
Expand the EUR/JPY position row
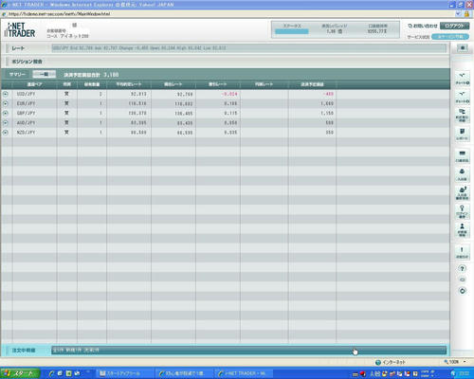(6, 103)
